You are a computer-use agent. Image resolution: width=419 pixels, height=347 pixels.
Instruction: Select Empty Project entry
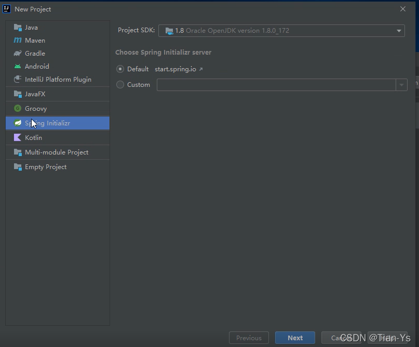(58, 167)
